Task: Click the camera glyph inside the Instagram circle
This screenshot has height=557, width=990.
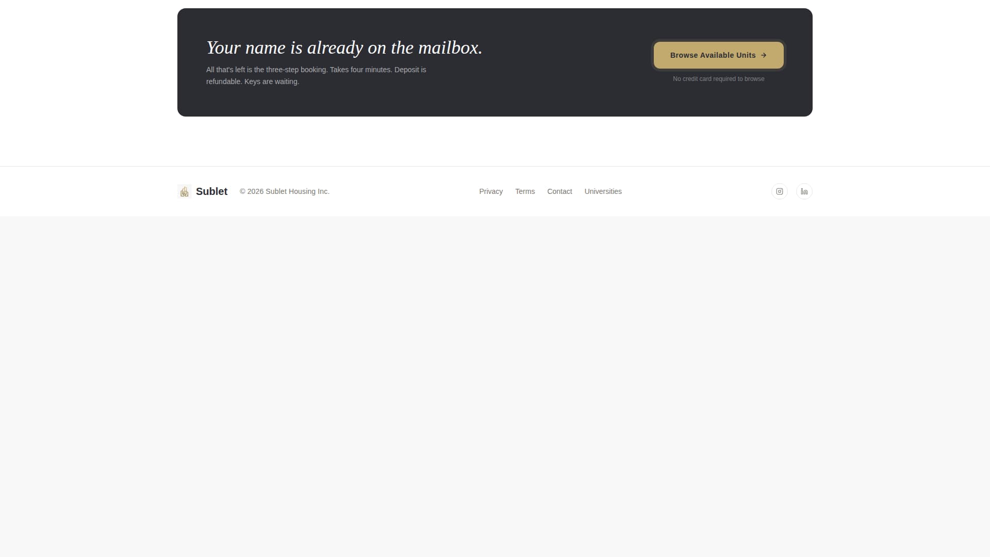Action: 779,191
